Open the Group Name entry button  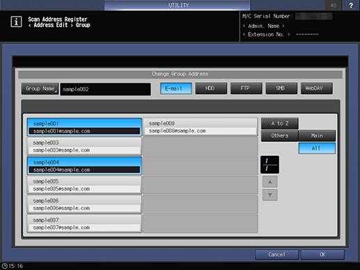(x=40, y=89)
